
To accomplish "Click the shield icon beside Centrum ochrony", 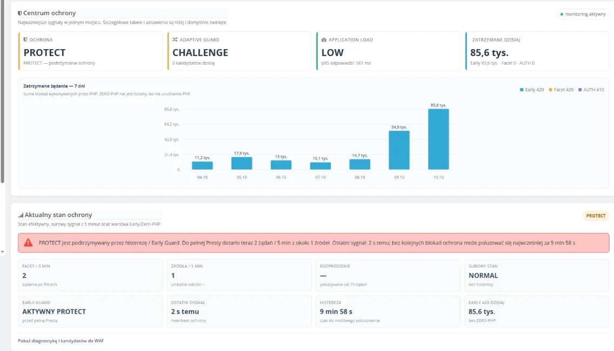I will [19, 13].
